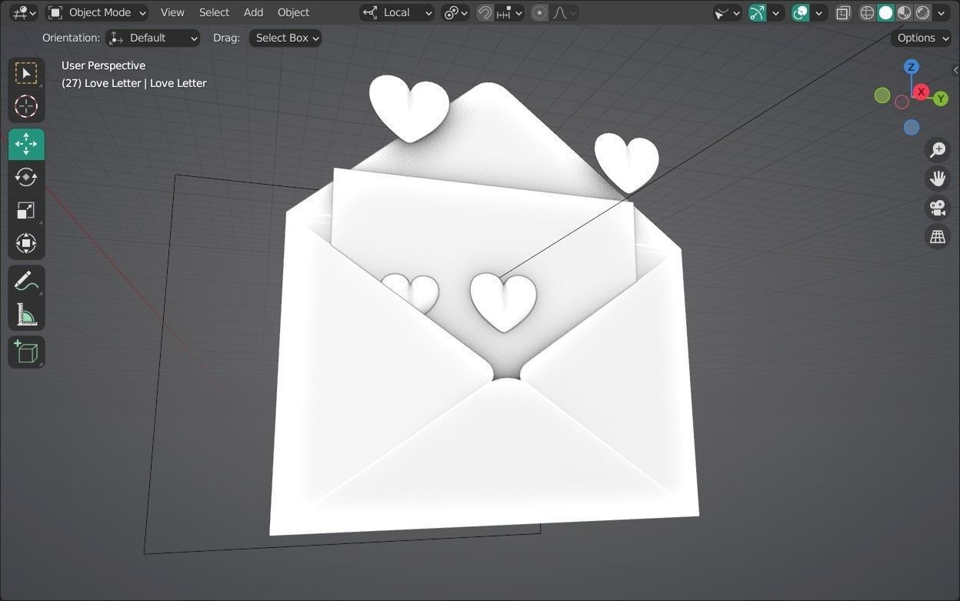Open the Object menu

[x=293, y=12]
